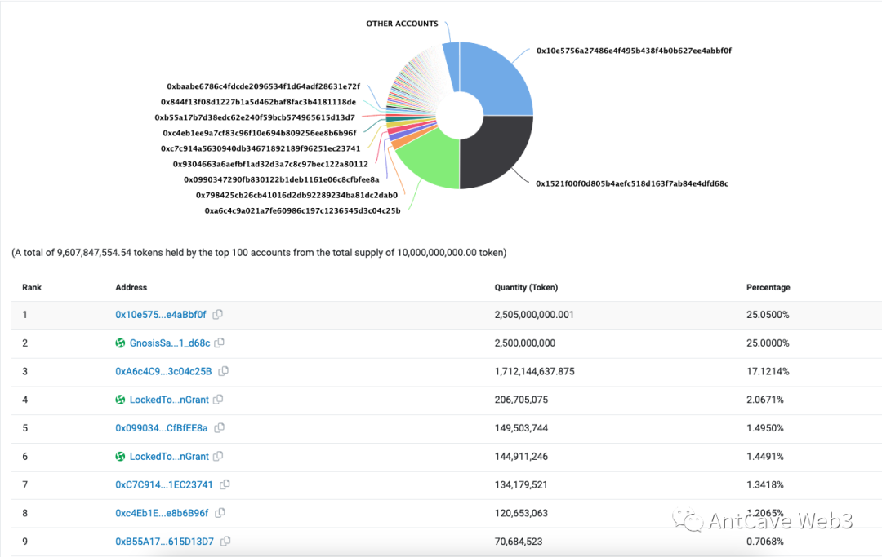The height and width of the screenshot is (557, 882).
Task: Copy rank 1 address 0x10e575...e4aBbf0f to clipboard
Action: coord(217,314)
